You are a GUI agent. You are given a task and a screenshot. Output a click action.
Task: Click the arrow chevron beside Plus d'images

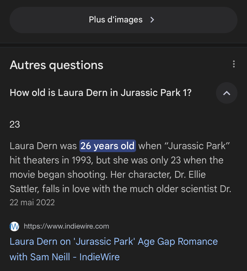pyautogui.click(x=152, y=20)
